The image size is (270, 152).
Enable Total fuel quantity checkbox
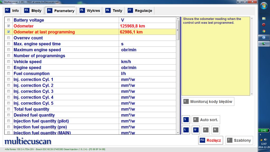[x=9, y=109]
